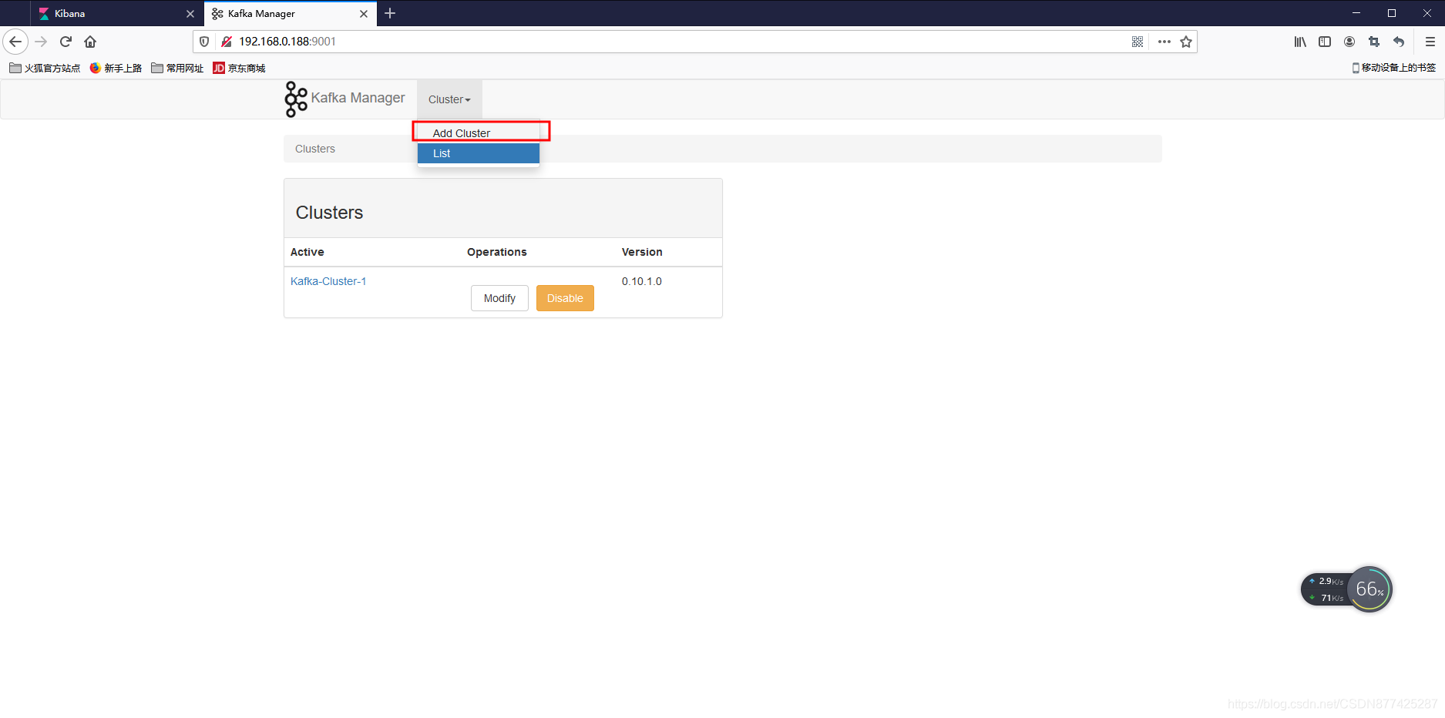Viewport: 1445px width, 718px height.
Task: Open the 京东商城 bookmark
Action: click(239, 68)
